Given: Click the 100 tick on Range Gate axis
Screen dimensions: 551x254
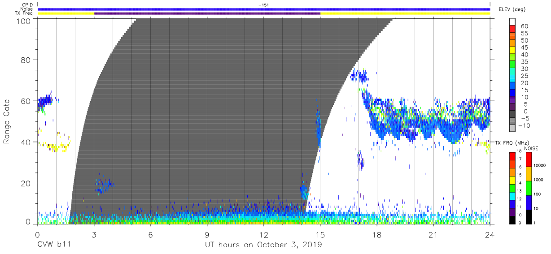Looking at the screenshot, I should [25, 21].
